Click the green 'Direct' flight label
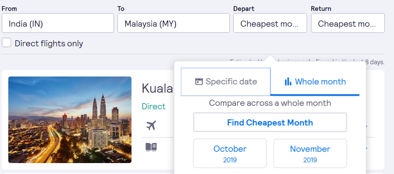 (153, 106)
